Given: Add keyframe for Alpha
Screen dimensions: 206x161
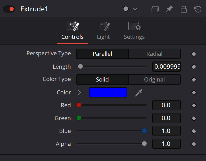Looking at the screenshot, I should (x=194, y=144).
